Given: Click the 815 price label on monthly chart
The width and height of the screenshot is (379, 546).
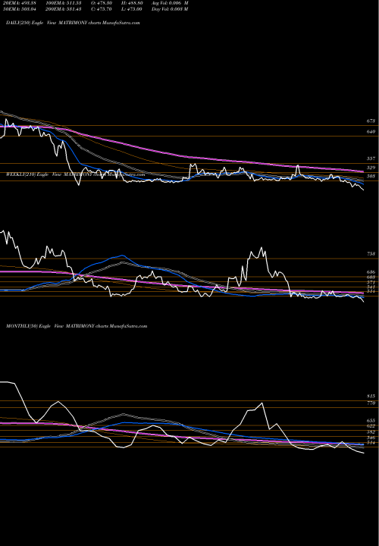Looking at the screenshot, I should pos(371,397).
